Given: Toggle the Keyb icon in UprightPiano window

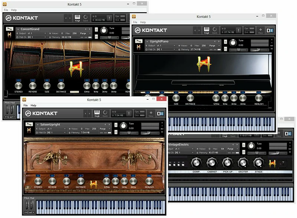Looking at the screenshot, I should (x=206, y=31).
